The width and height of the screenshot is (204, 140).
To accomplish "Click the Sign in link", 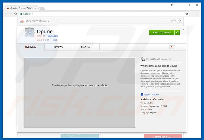I will [172, 20].
